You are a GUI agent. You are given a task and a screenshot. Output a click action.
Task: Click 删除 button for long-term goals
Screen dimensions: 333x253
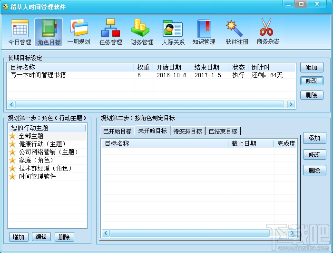pyautogui.click(x=312, y=95)
